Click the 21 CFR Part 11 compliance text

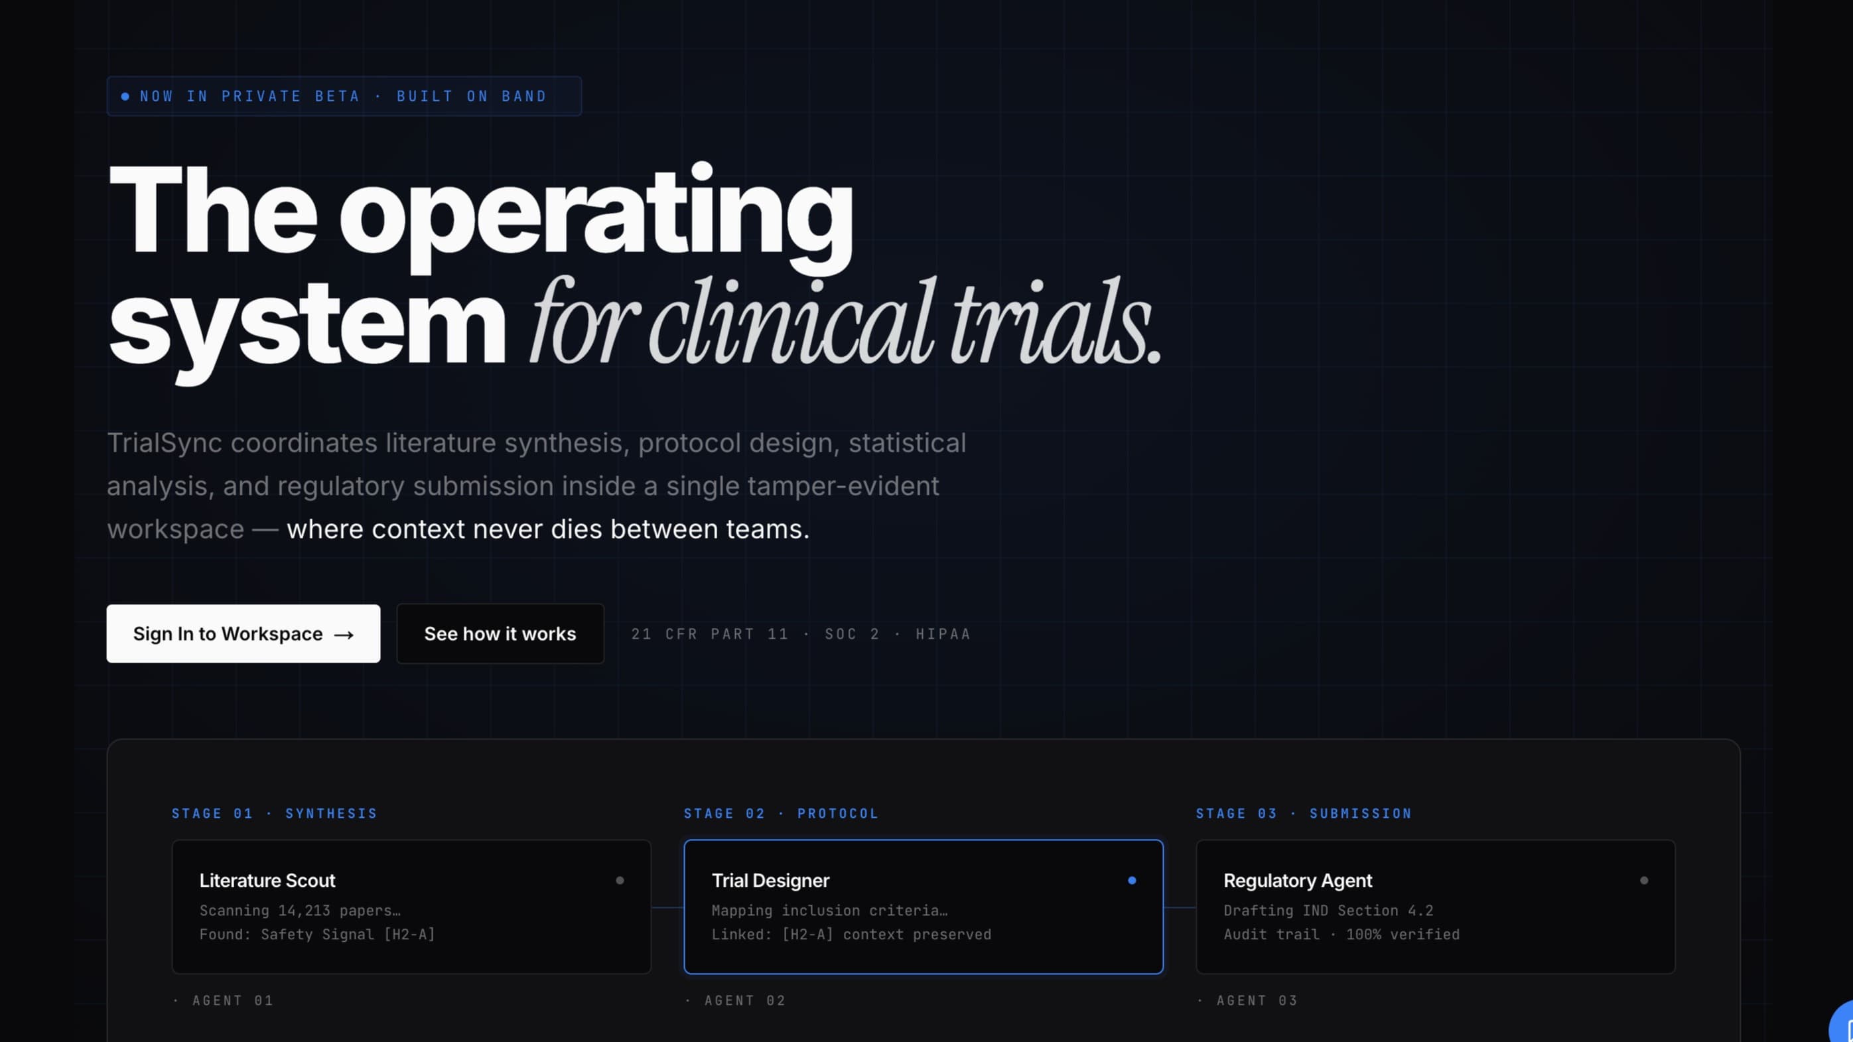(710, 634)
